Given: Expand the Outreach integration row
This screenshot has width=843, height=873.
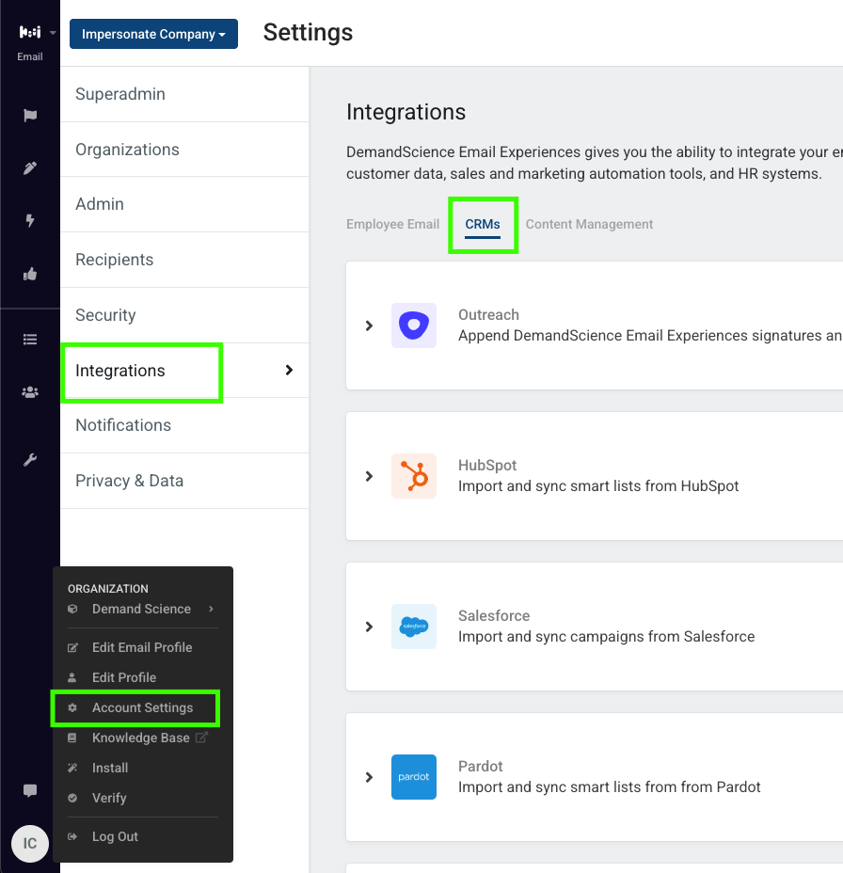Looking at the screenshot, I should click(x=369, y=325).
